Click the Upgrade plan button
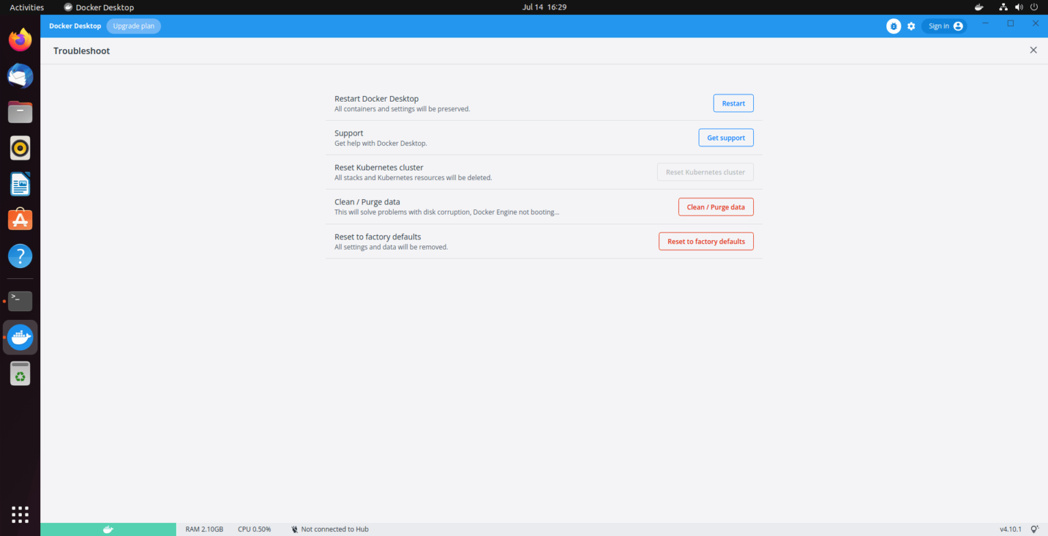This screenshot has width=1048, height=536. (x=133, y=26)
